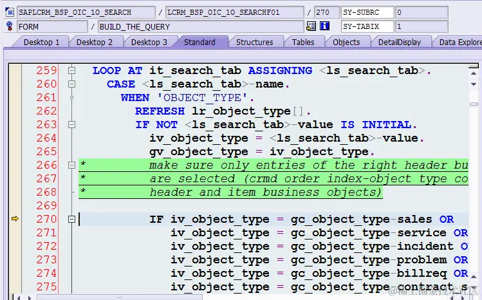Image resolution: width=482 pixels, height=300 pixels.
Task: Click the program icon beside SAPLCRM_BSP_OIC_10_SEARCH
Action: (10, 12)
